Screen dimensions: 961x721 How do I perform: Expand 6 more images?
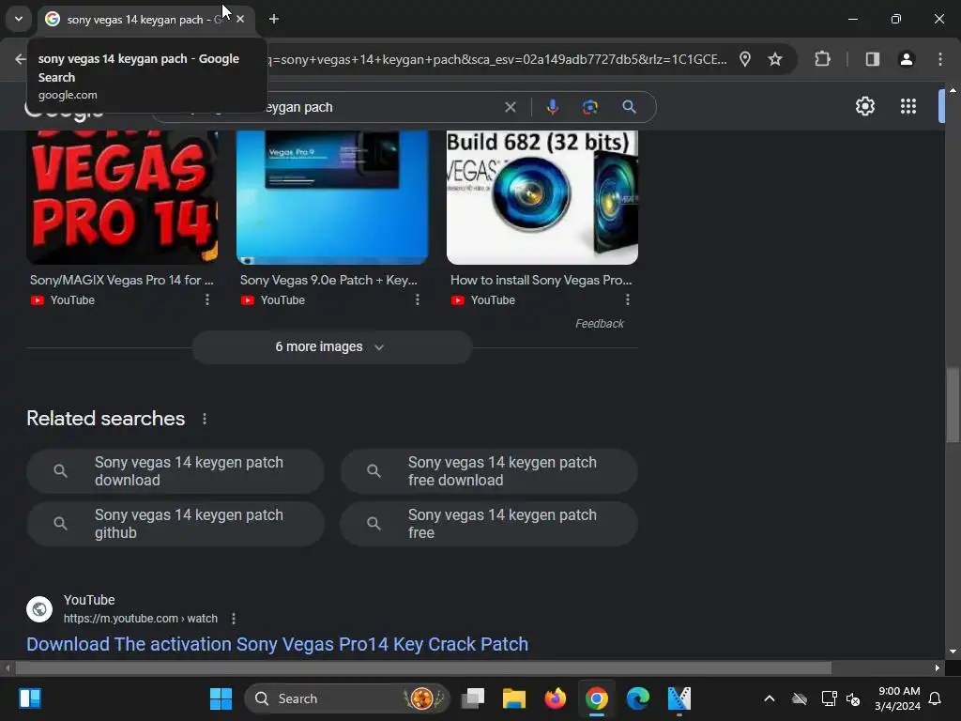[x=332, y=347]
